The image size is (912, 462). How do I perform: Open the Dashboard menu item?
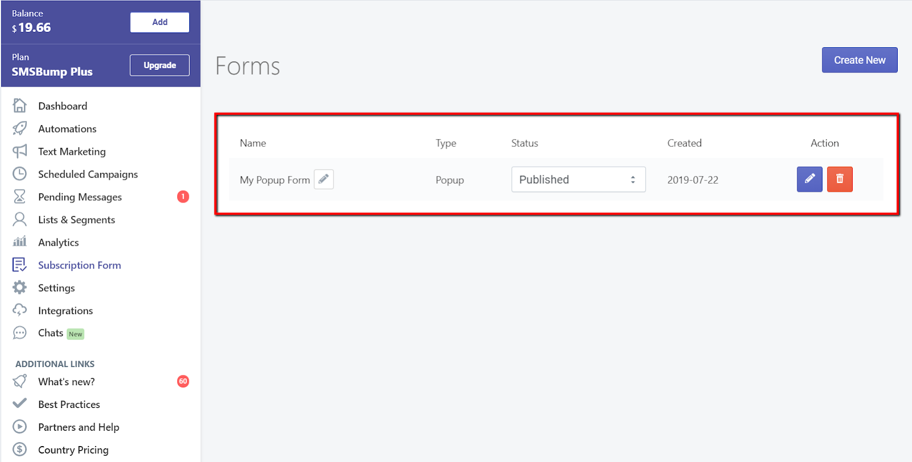tap(63, 106)
